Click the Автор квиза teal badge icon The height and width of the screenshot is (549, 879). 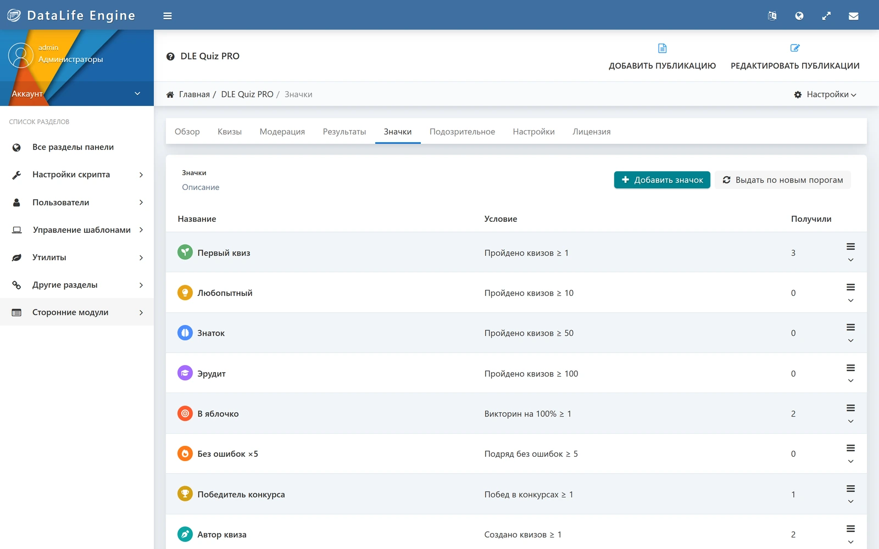point(185,534)
